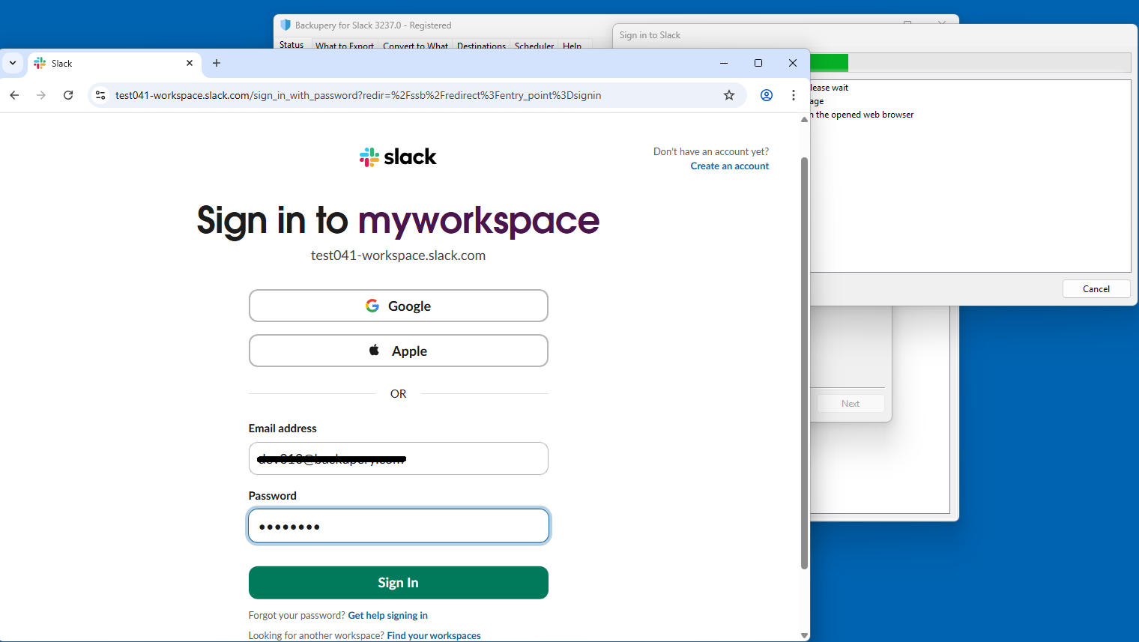Image resolution: width=1139 pixels, height=642 pixels.
Task: Close the Slack browser tab
Action: pos(190,63)
